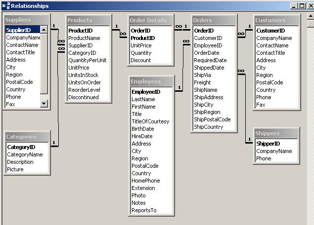The width and height of the screenshot is (314, 225).
Task: Select ShipperID field in Shippers table
Action: (x=268, y=144)
